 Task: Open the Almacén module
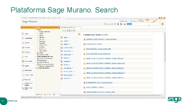click(x=26, y=52)
